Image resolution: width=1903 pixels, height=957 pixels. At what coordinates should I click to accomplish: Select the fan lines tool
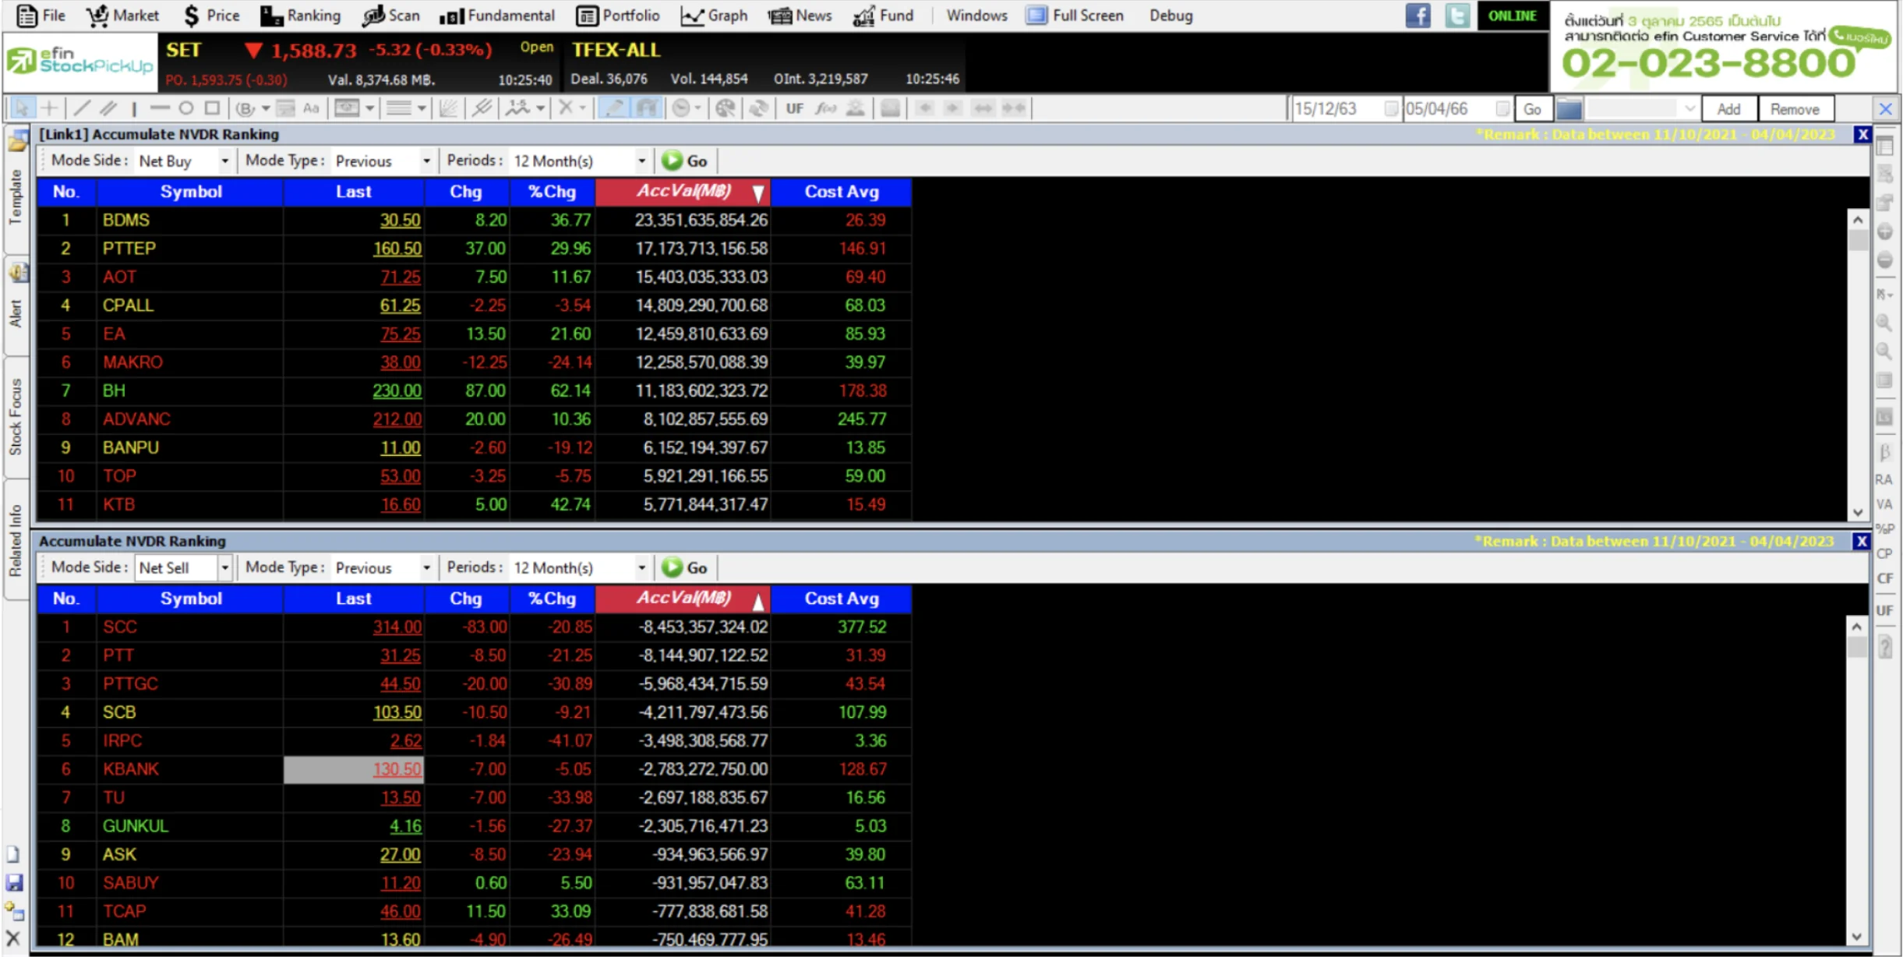[448, 108]
